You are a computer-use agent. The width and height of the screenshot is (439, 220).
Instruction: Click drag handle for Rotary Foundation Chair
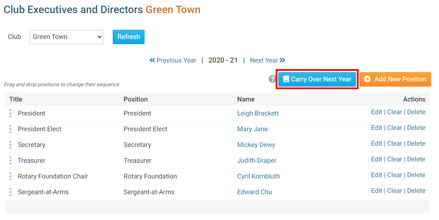[x=10, y=176]
